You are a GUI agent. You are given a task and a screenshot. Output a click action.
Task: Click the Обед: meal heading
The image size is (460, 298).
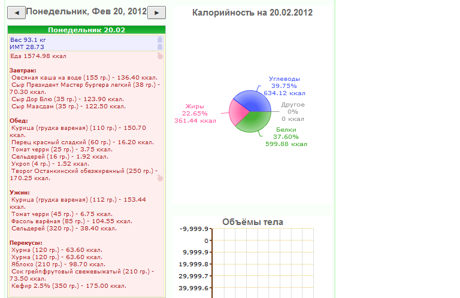(x=19, y=121)
